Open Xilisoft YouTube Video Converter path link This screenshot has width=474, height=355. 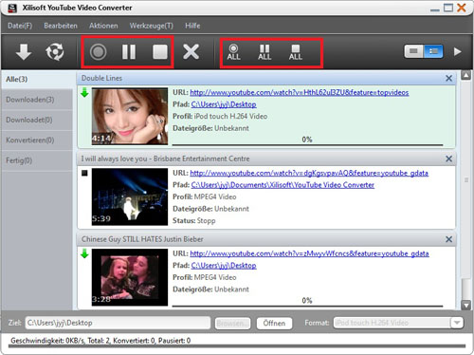[x=283, y=185]
